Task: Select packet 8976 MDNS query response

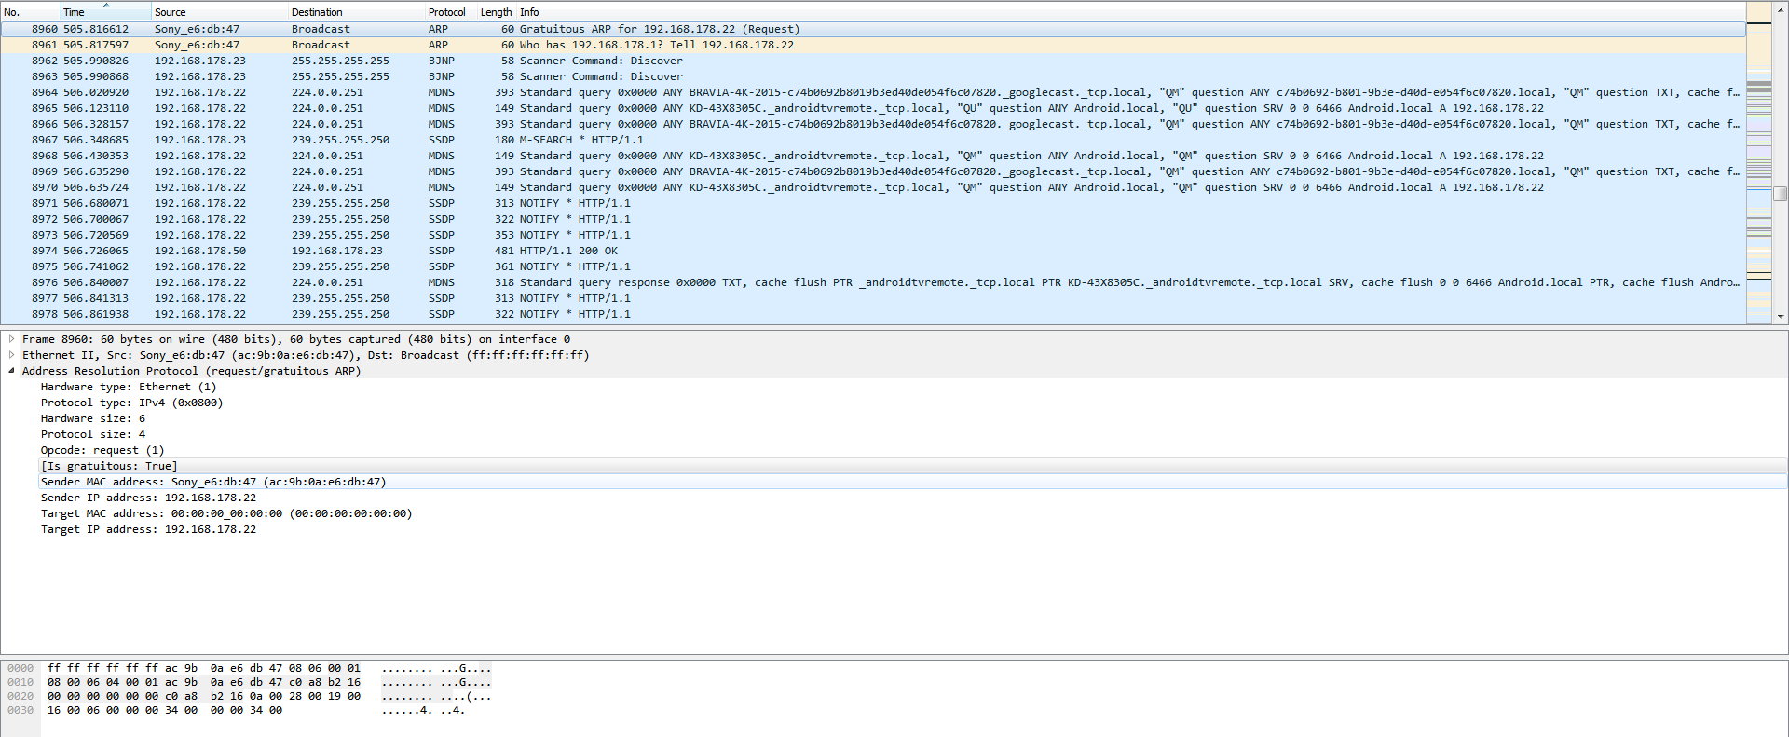Action: tap(932, 282)
